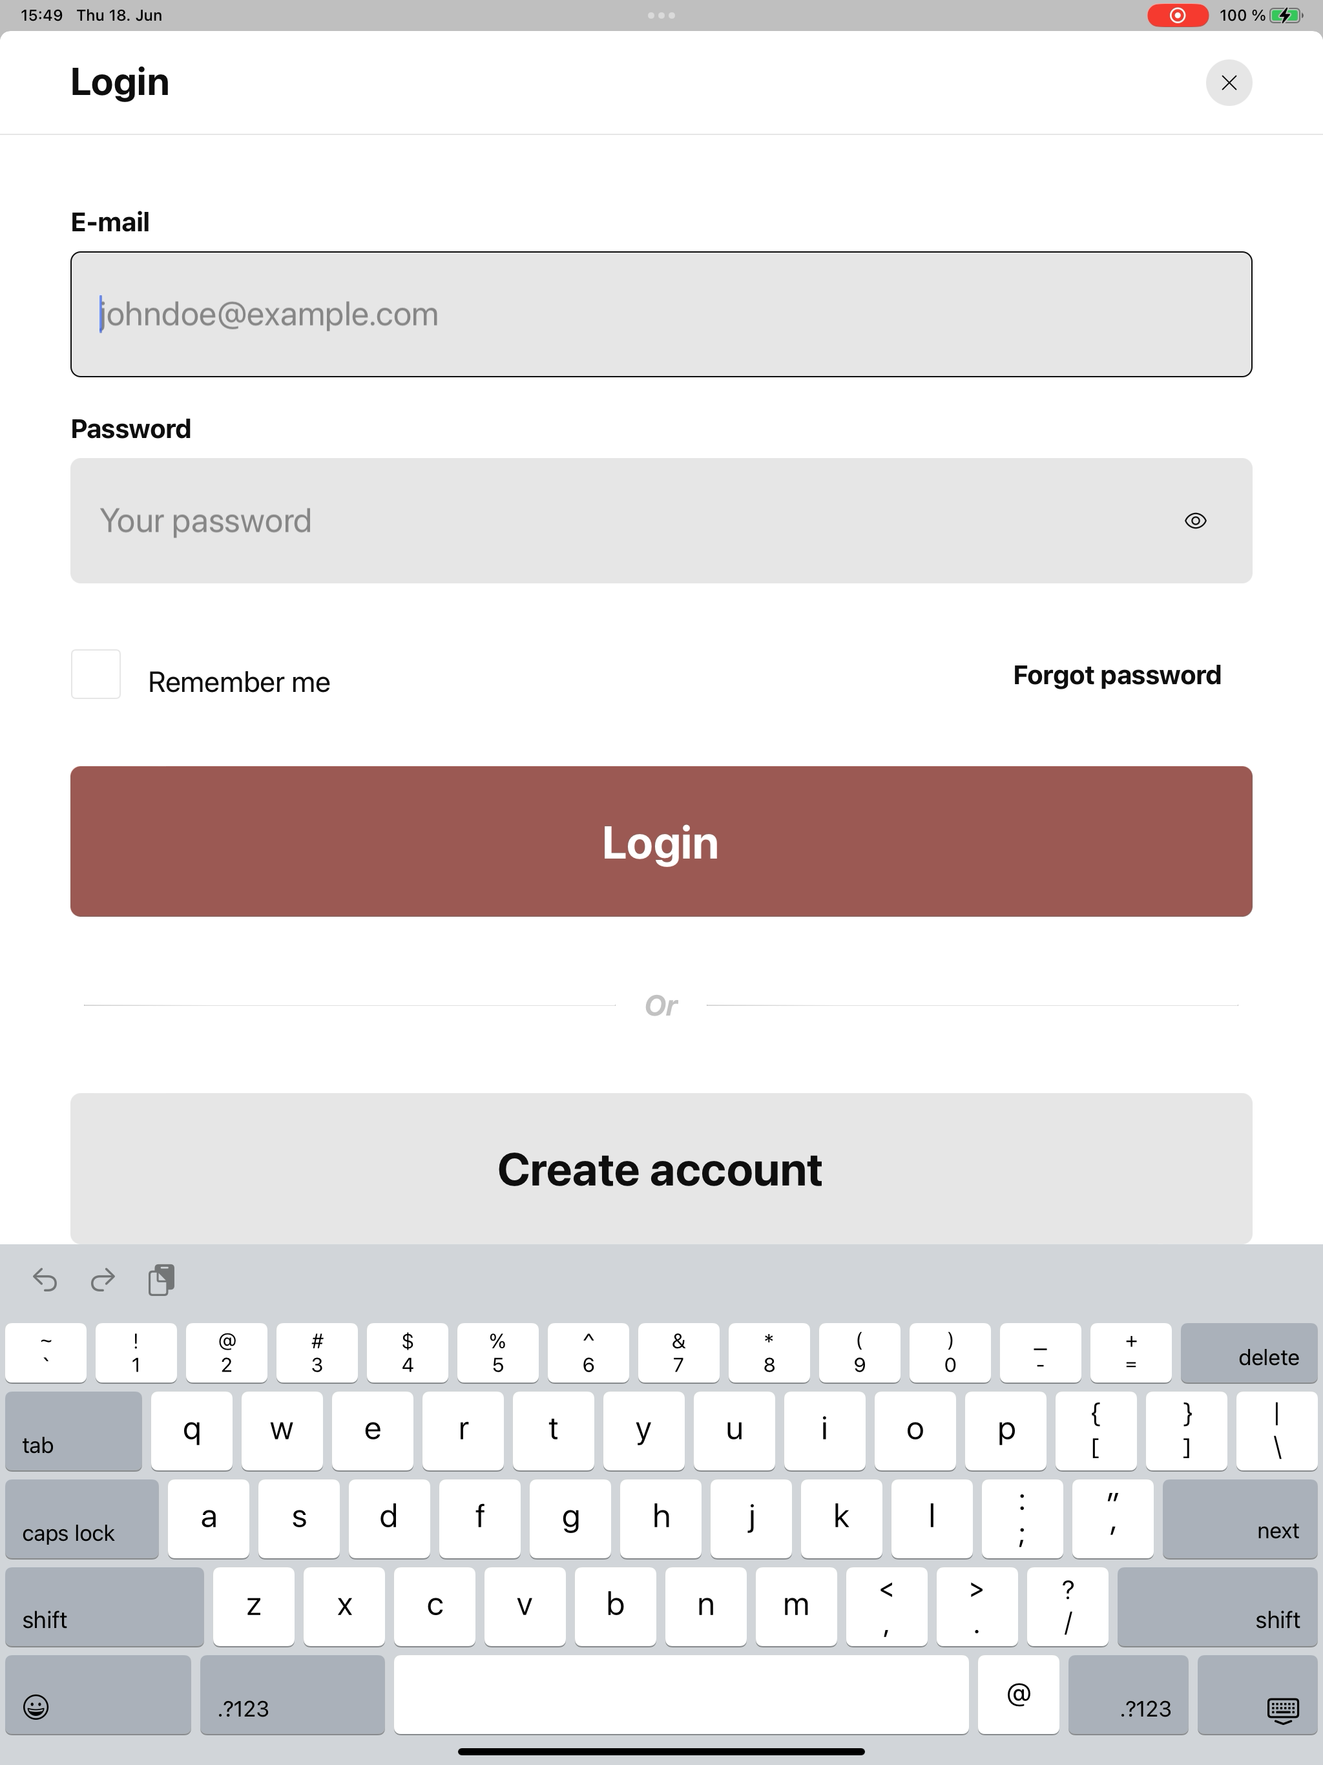Tap the left shift key
Screen dimensions: 1323x1765
105,1606
